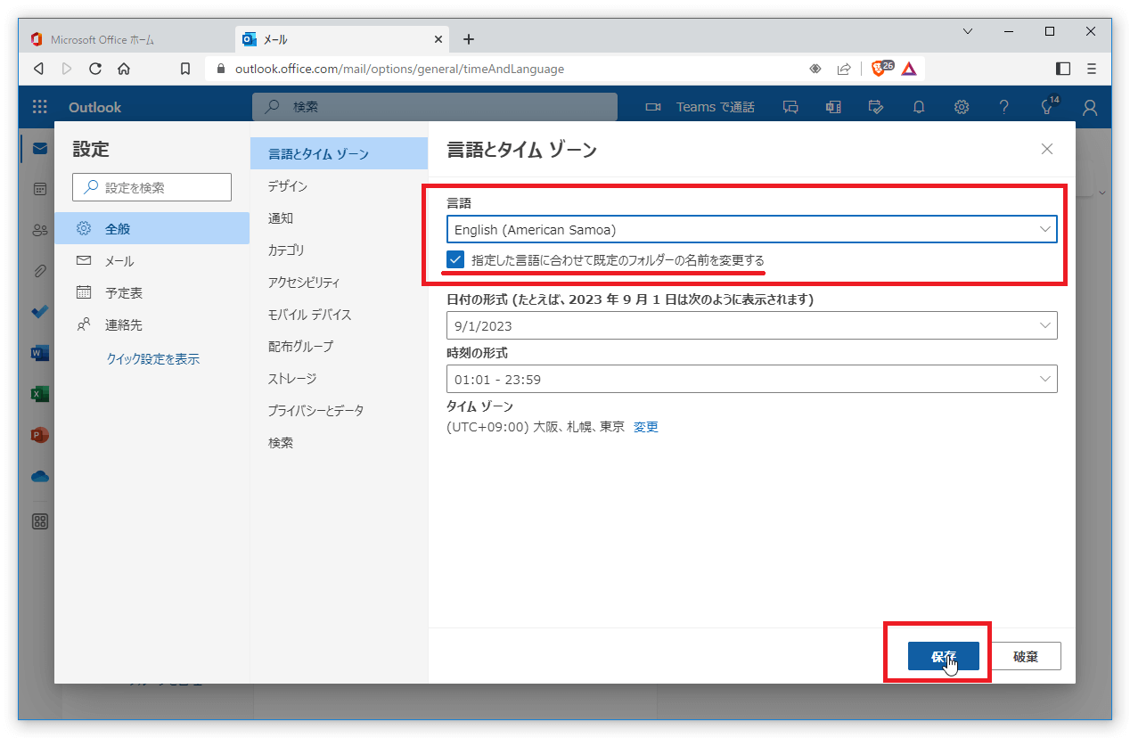
Task: Open the Excel app in left rail
Action: 39,394
